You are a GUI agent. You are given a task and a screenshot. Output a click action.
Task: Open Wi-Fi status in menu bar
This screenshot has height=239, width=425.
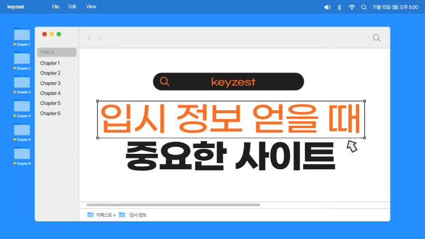[352, 7]
